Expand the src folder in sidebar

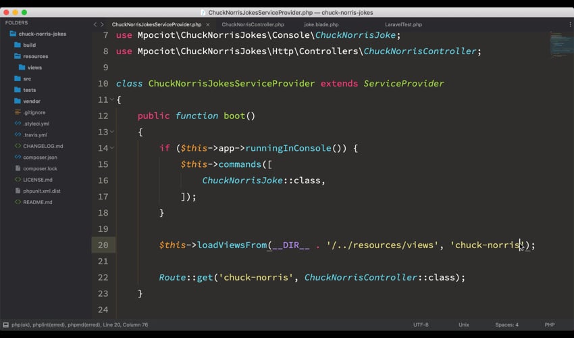pyautogui.click(x=27, y=79)
